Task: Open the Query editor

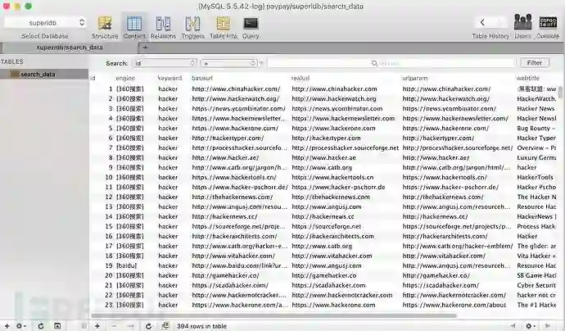Action: pyautogui.click(x=251, y=27)
